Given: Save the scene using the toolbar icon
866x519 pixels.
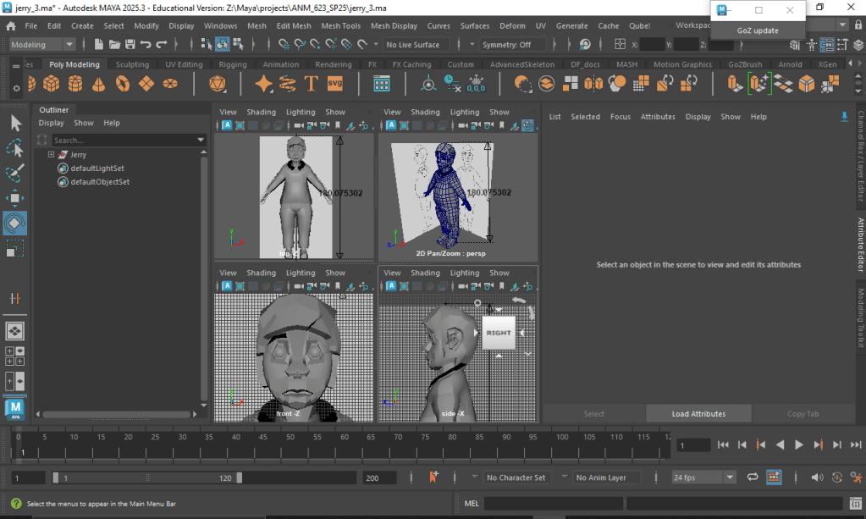Looking at the screenshot, I should pyautogui.click(x=130, y=44).
